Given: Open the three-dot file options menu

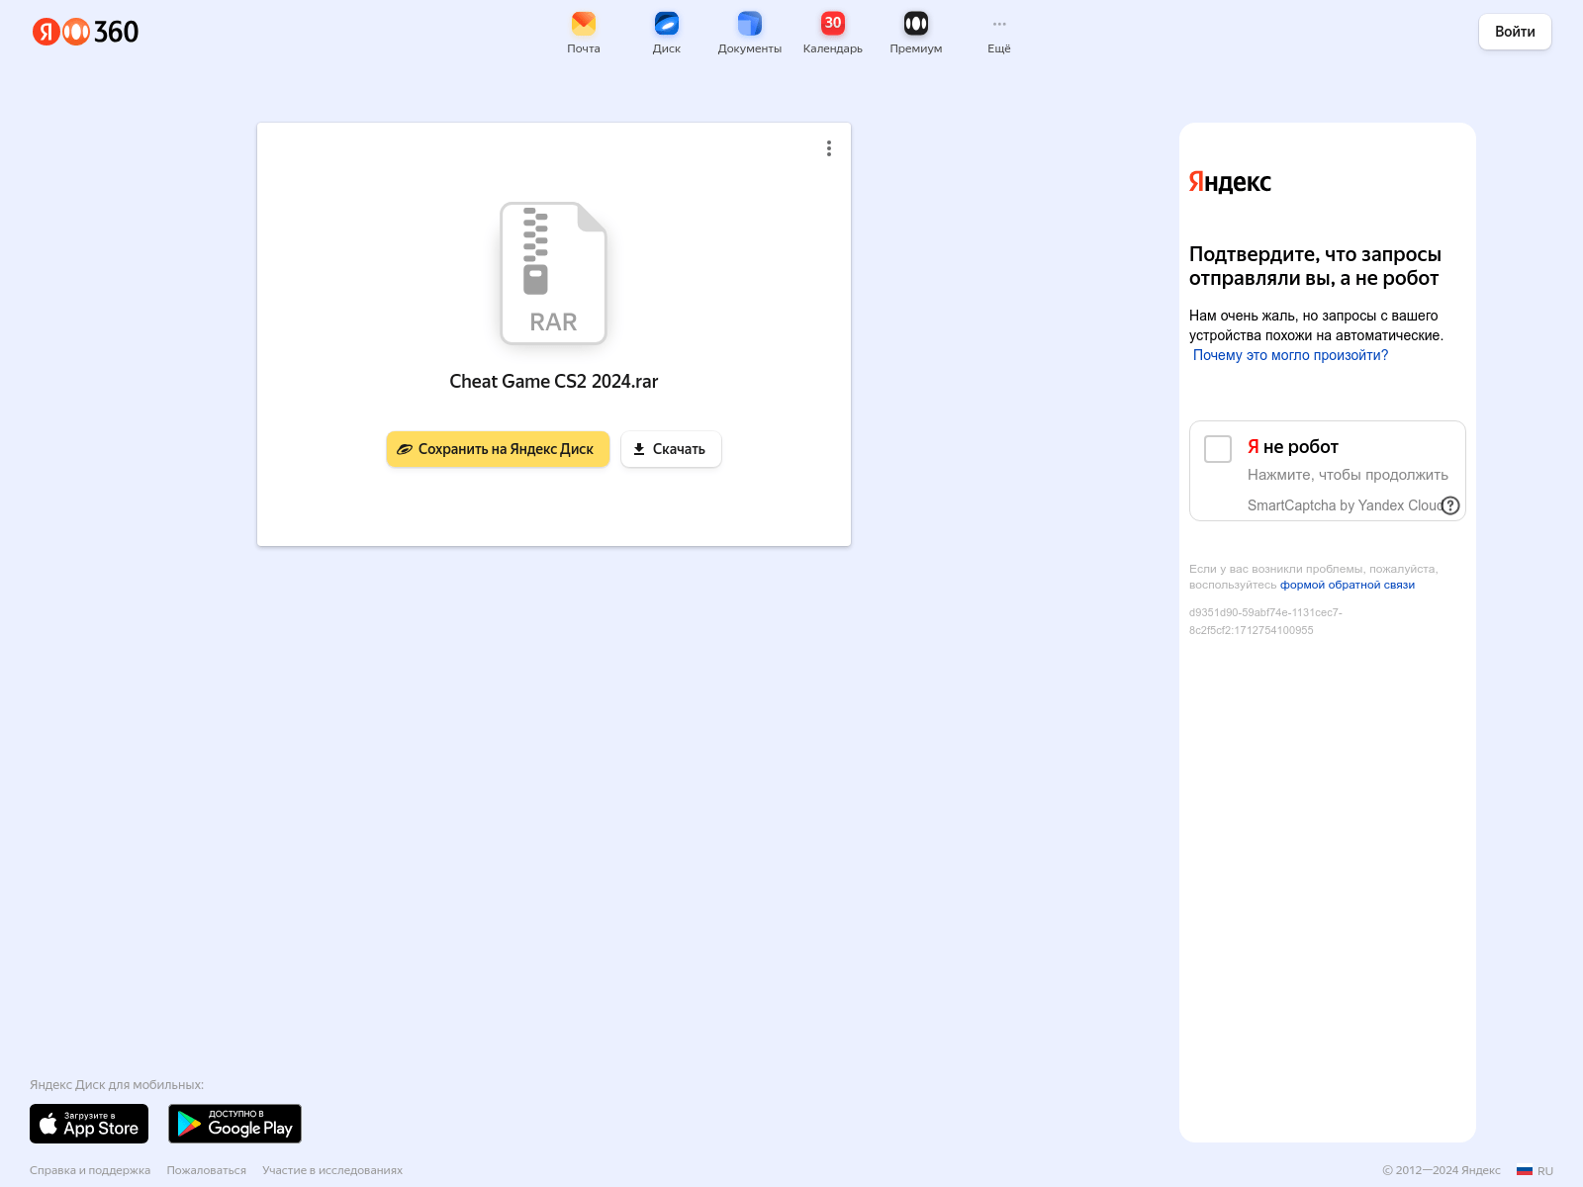Looking at the screenshot, I should [x=829, y=148].
